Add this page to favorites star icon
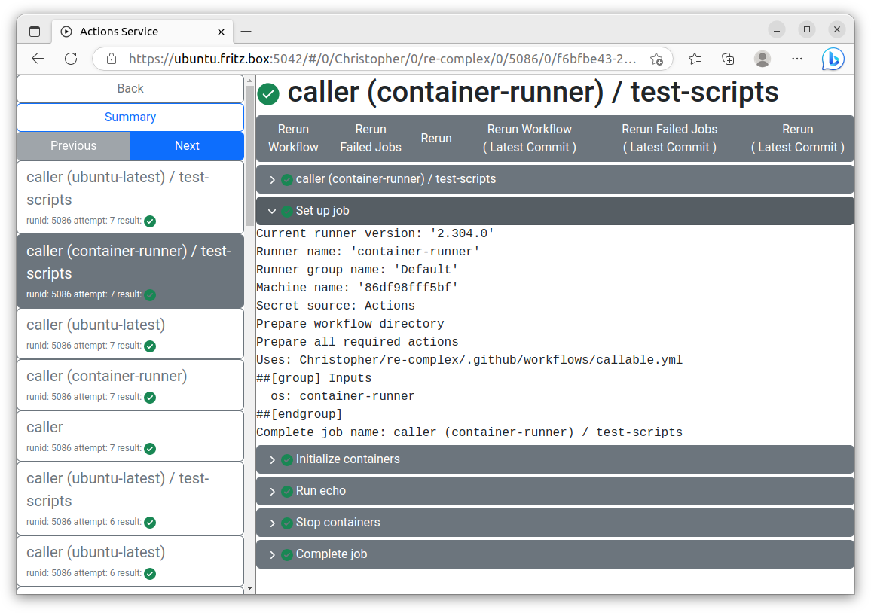The image size is (871, 613). click(656, 59)
